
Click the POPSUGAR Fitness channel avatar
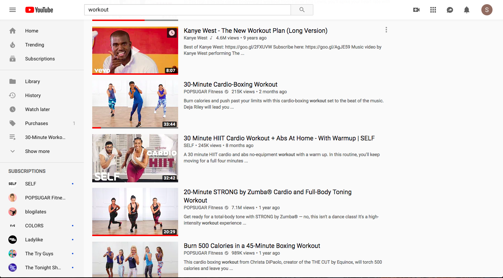click(x=13, y=198)
